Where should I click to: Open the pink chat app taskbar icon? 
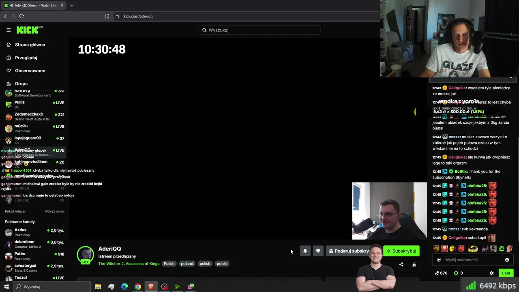(x=191, y=287)
